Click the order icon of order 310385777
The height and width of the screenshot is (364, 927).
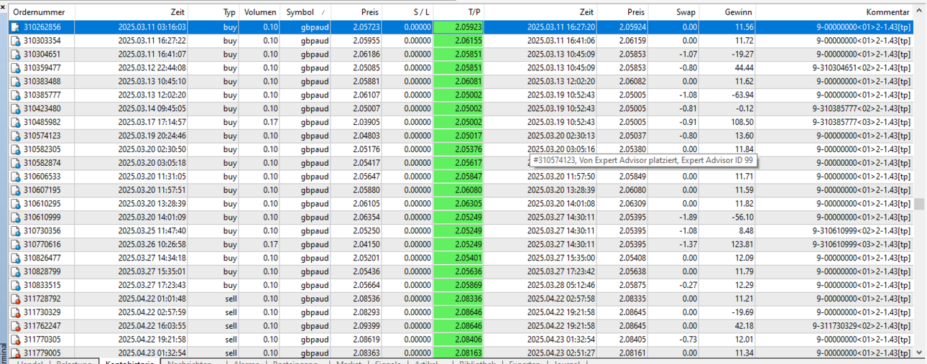point(15,95)
